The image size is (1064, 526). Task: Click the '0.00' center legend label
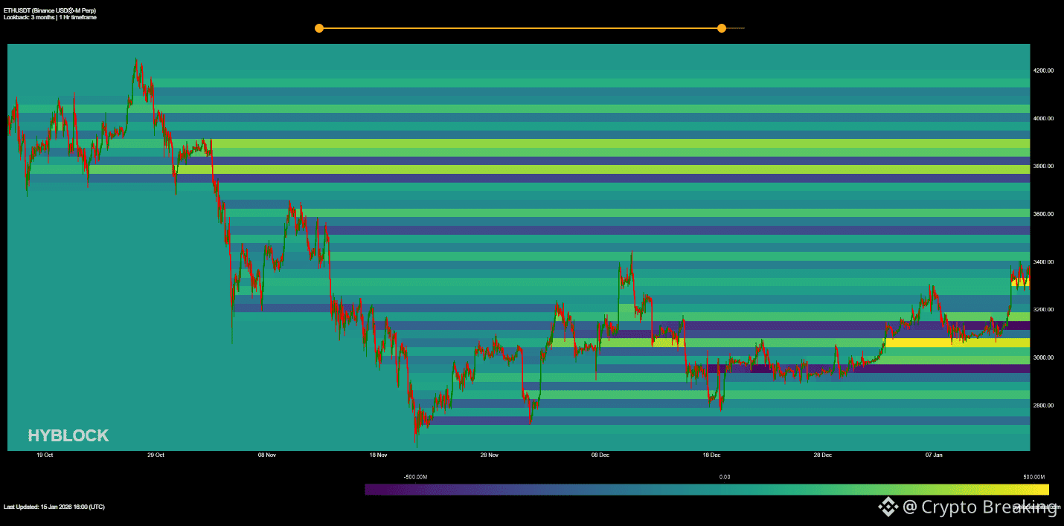(724, 476)
